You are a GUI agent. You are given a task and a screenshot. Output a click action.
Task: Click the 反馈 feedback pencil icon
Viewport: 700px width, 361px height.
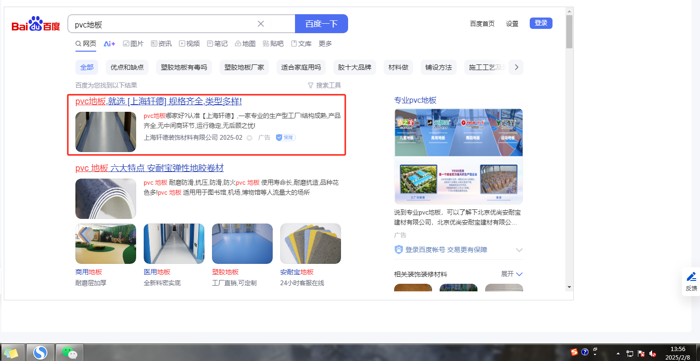[x=691, y=276]
